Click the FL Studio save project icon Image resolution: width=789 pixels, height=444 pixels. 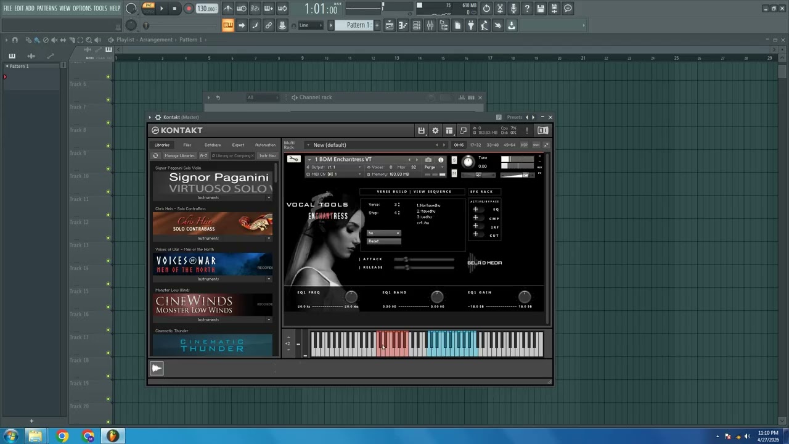coord(541,9)
